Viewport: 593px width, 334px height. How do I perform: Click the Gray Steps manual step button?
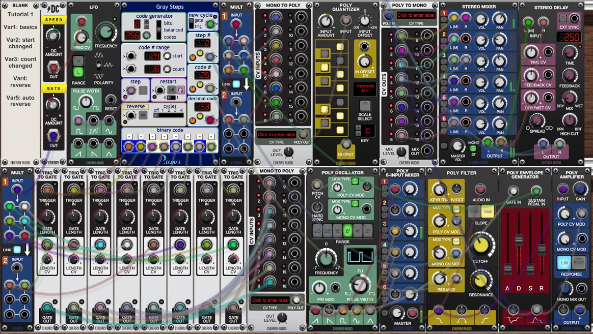point(143,91)
